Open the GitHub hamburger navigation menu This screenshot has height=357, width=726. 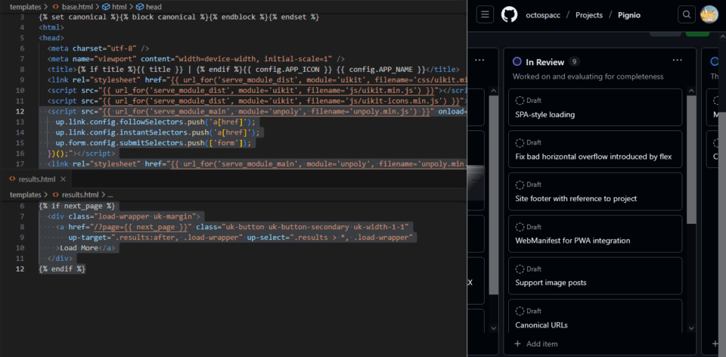click(x=485, y=15)
